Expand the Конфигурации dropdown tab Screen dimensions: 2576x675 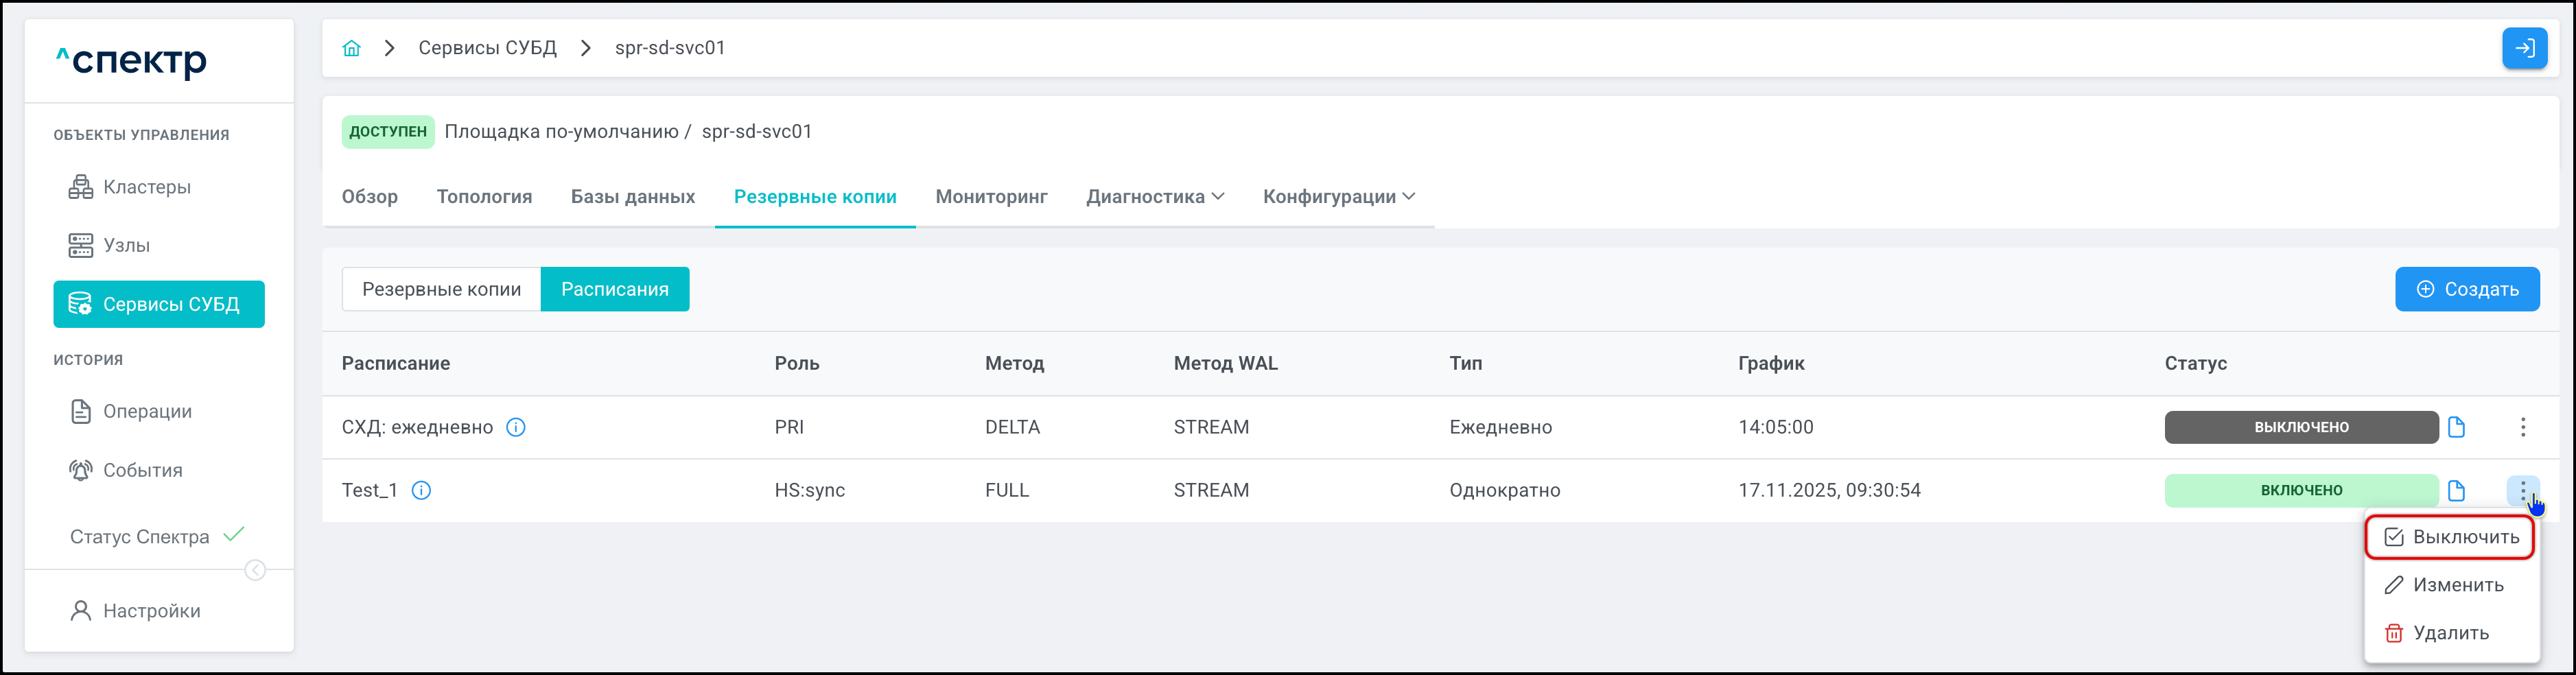[x=1338, y=197]
